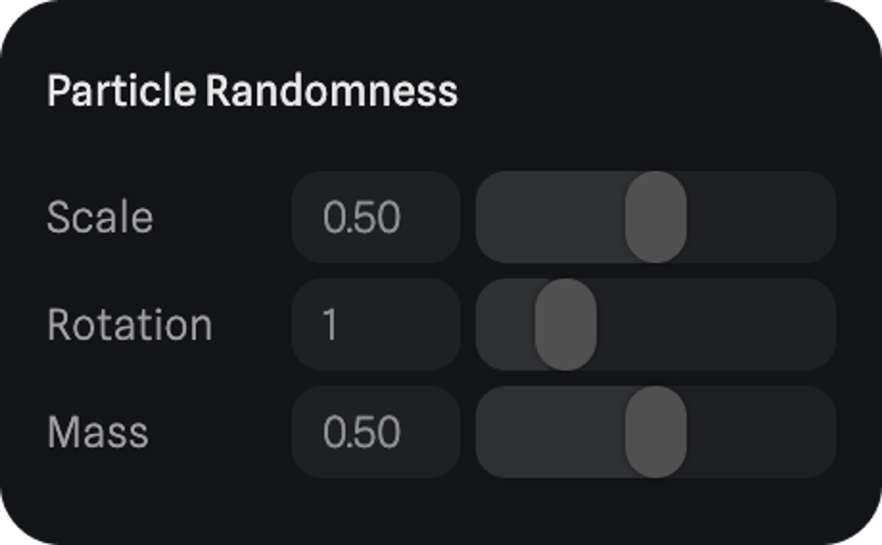
Task: Click the Scale label
Action: coord(100,217)
